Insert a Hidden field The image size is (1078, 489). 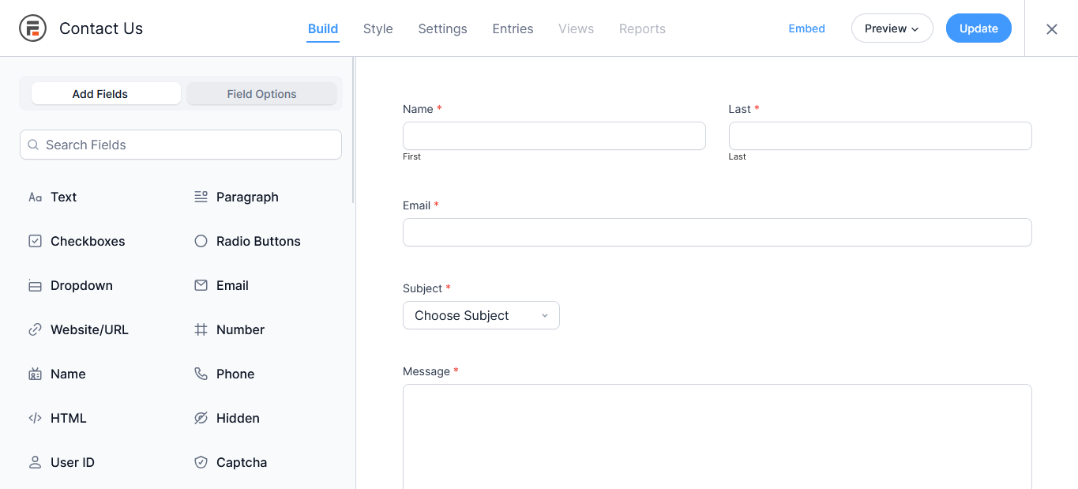[x=237, y=419]
